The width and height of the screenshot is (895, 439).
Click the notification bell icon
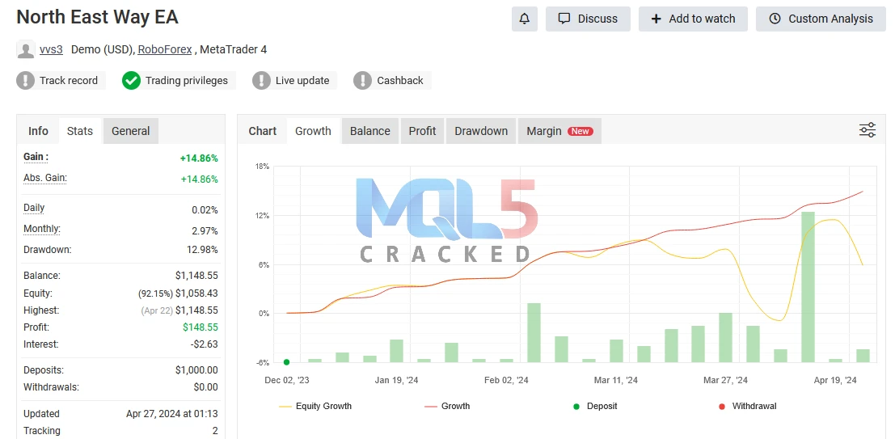[x=524, y=19]
